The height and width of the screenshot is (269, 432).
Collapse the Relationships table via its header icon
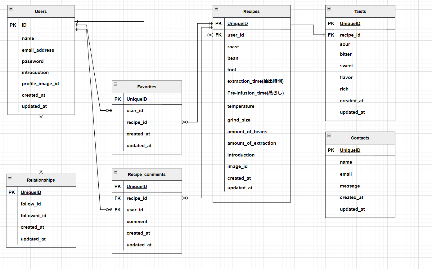9,178
